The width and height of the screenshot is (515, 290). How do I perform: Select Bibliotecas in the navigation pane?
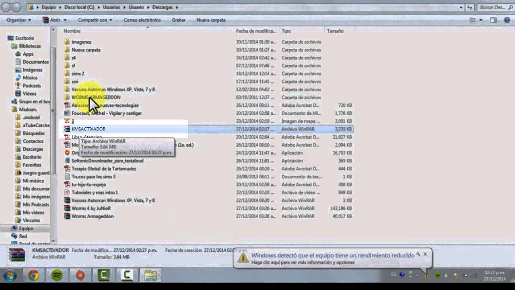pos(30,46)
